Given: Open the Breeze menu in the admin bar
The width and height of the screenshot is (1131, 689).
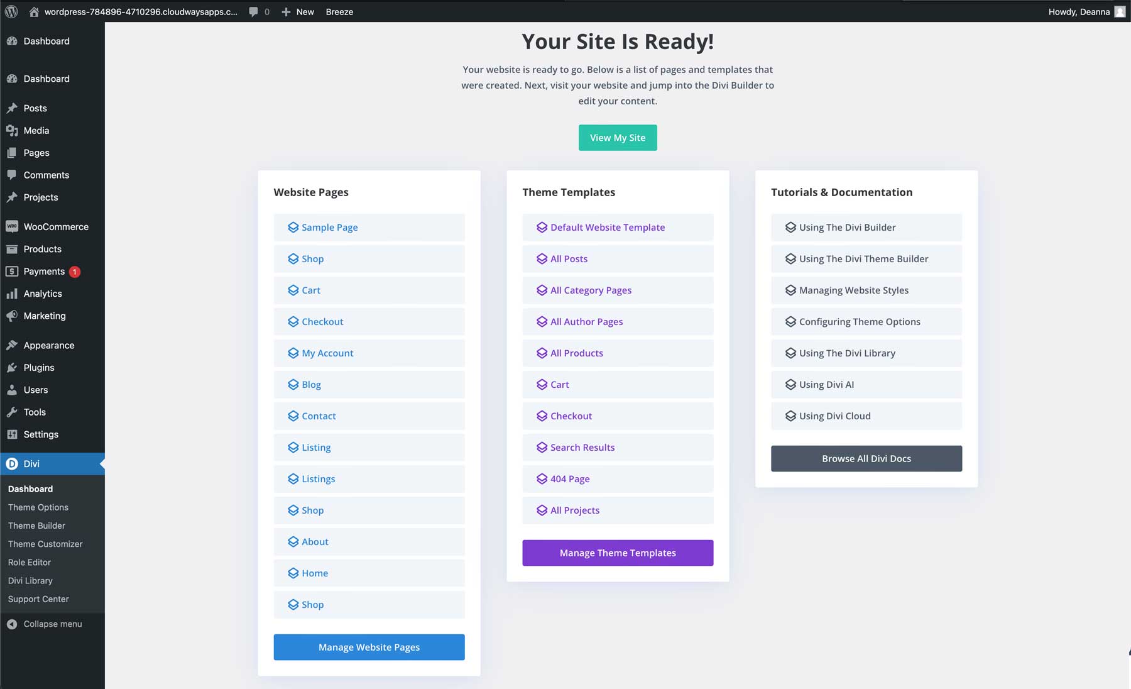Looking at the screenshot, I should (339, 11).
